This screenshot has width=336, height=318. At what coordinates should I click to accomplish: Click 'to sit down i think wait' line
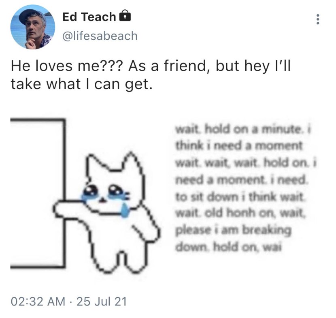pyautogui.click(x=240, y=196)
